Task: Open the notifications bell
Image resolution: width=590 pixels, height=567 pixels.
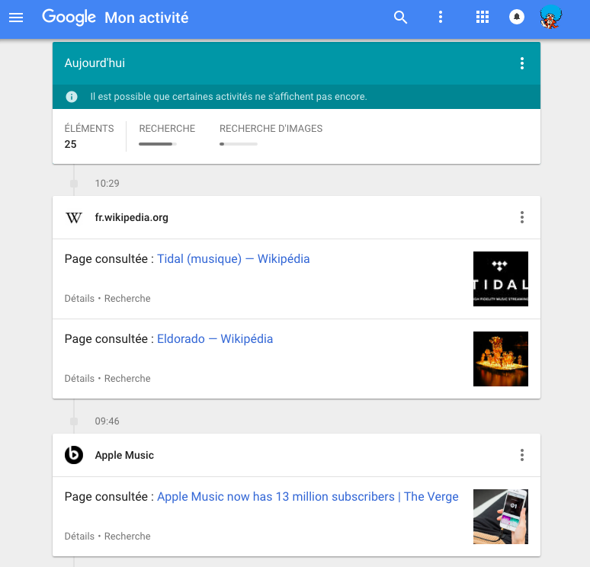Action: pyautogui.click(x=517, y=18)
